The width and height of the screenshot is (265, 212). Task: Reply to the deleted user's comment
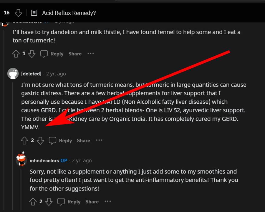click(65, 140)
